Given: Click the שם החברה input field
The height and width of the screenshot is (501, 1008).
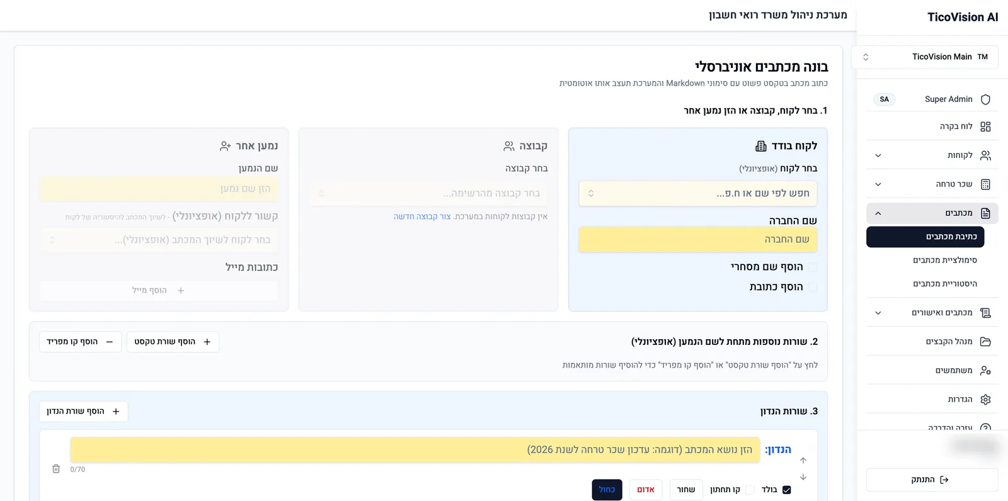Looking at the screenshot, I should [x=698, y=240].
